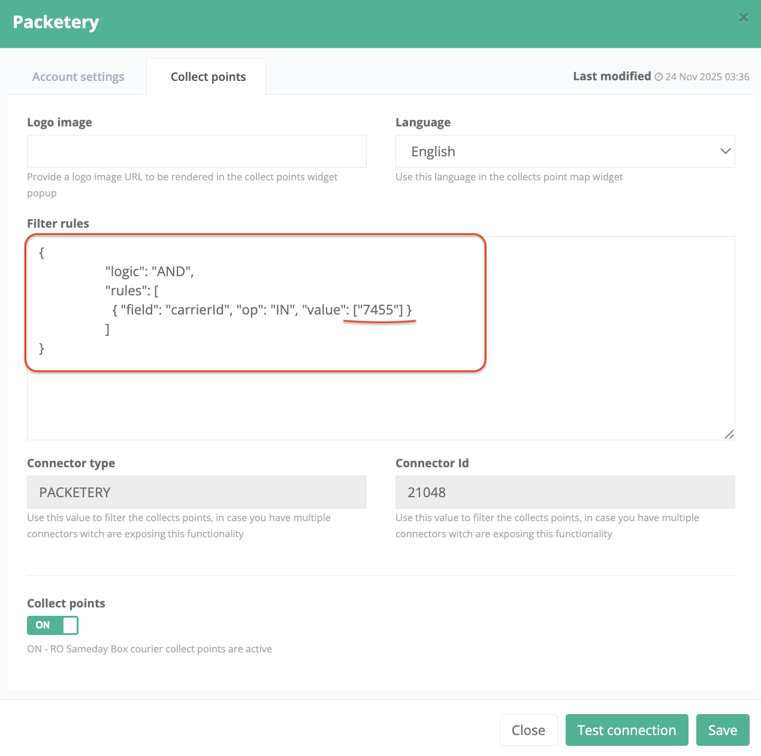Close the Packetery dialog with the X icon
761x756 pixels.
pos(744,18)
